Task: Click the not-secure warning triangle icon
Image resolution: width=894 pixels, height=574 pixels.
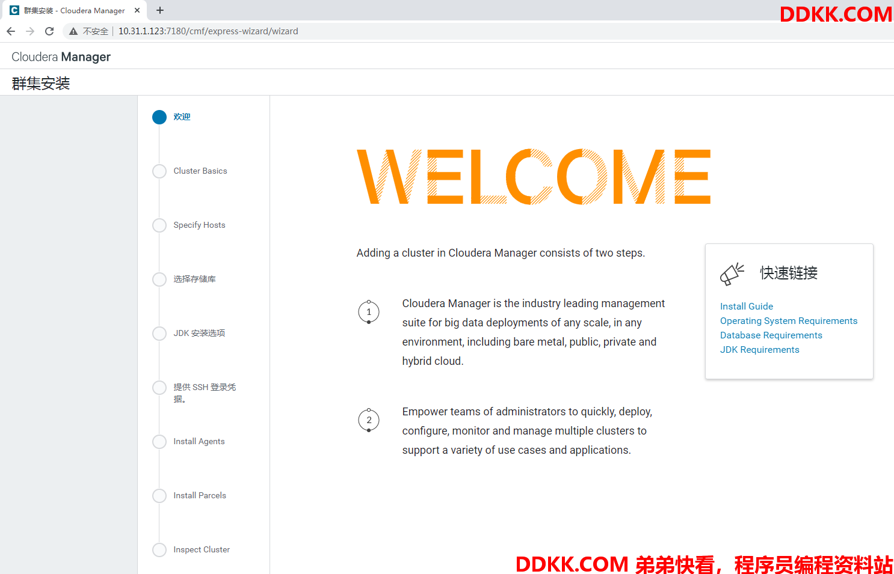Action: [x=73, y=31]
